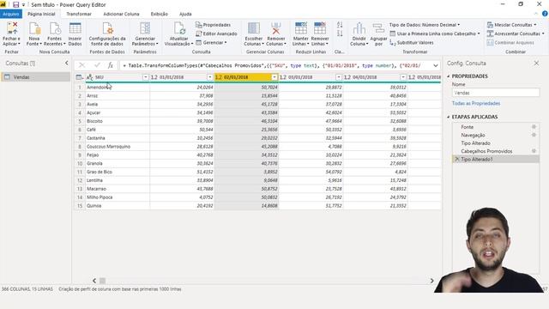This screenshot has width=549, height=309.
Task: Select the Vendas query
Action: (36, 77)
